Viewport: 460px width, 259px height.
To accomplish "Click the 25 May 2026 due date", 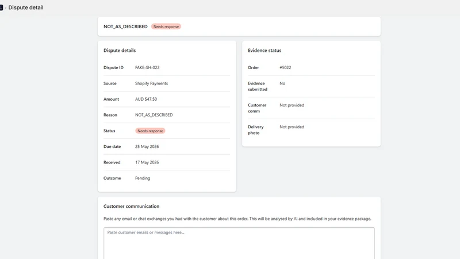I will coord(147,147).
